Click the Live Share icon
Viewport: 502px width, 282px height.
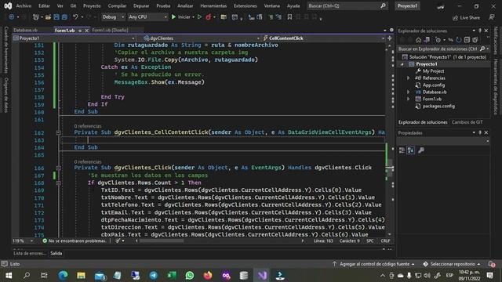[455, 18]
